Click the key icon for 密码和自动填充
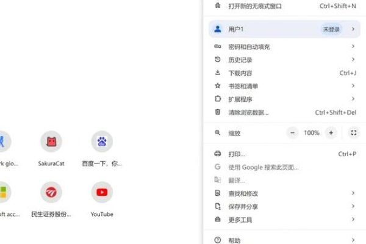The height and width of the screenshot is (244, 366). pos(218,46)
